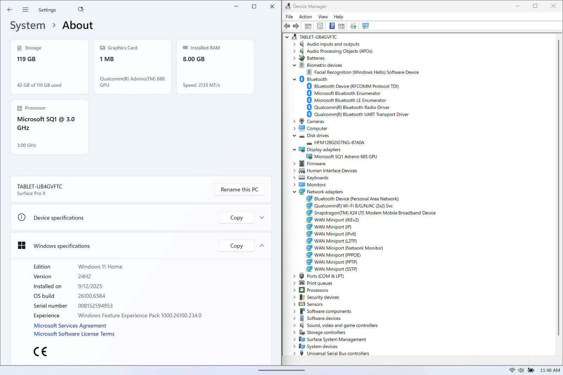The width and height of the screenshot is (563, 375).
Task: Click the info icon beside Device specifications
Action: (x=21, y=217)
